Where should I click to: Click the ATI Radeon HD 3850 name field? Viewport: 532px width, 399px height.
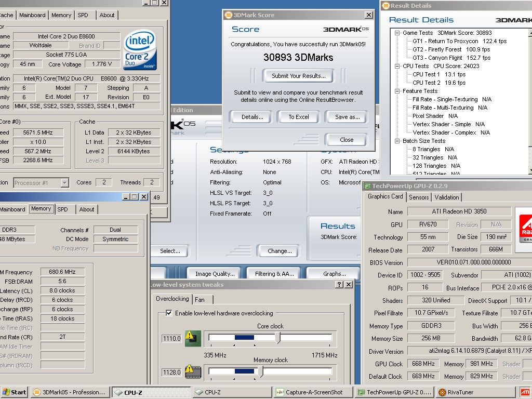tap(459, 211)
